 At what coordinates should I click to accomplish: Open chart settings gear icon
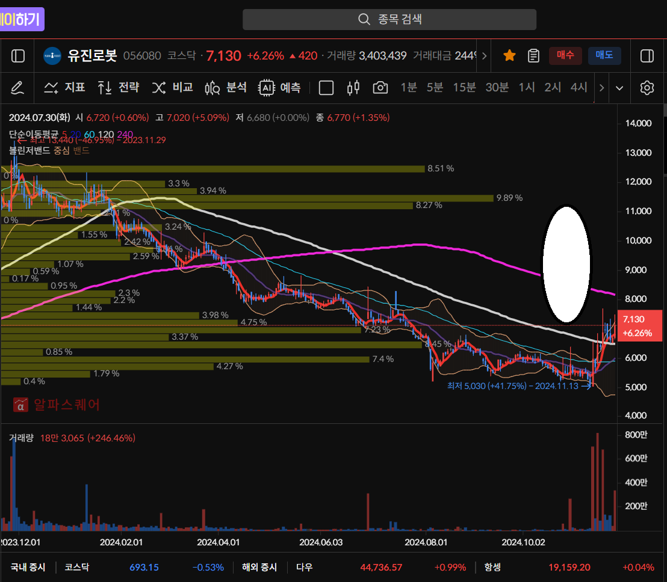[647, 88]
